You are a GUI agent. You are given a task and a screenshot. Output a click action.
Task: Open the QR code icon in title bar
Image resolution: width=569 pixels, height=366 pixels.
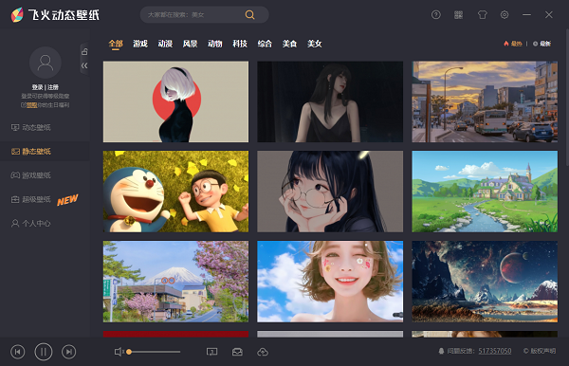(458, 14)
